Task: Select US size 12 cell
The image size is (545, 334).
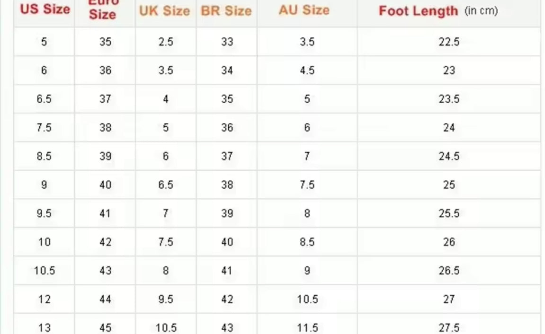Action: click(44, 299)
